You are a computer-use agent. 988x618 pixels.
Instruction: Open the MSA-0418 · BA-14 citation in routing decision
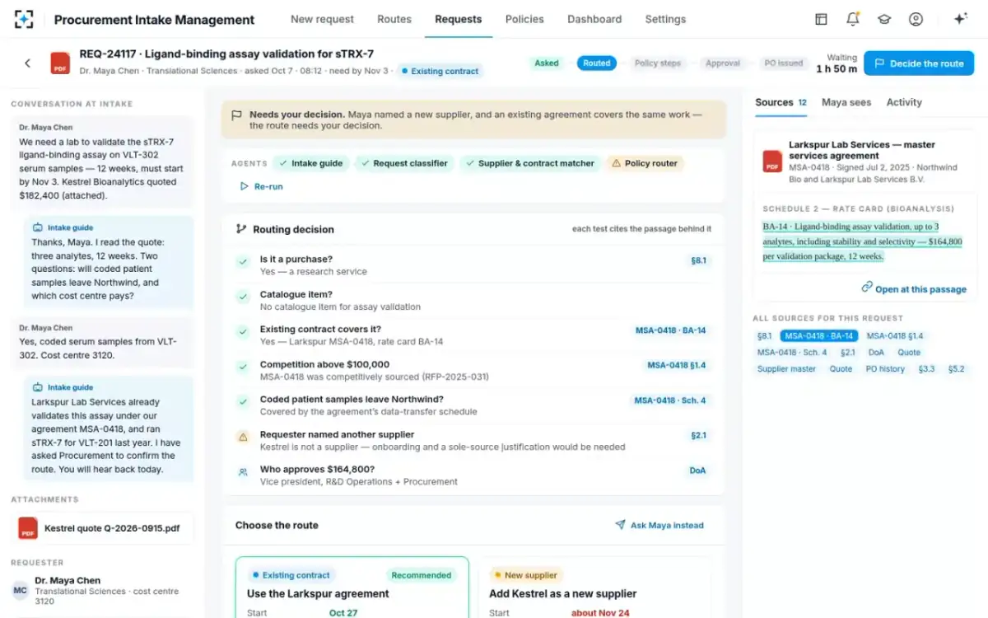pyautogui.click(x=670, y=330)
